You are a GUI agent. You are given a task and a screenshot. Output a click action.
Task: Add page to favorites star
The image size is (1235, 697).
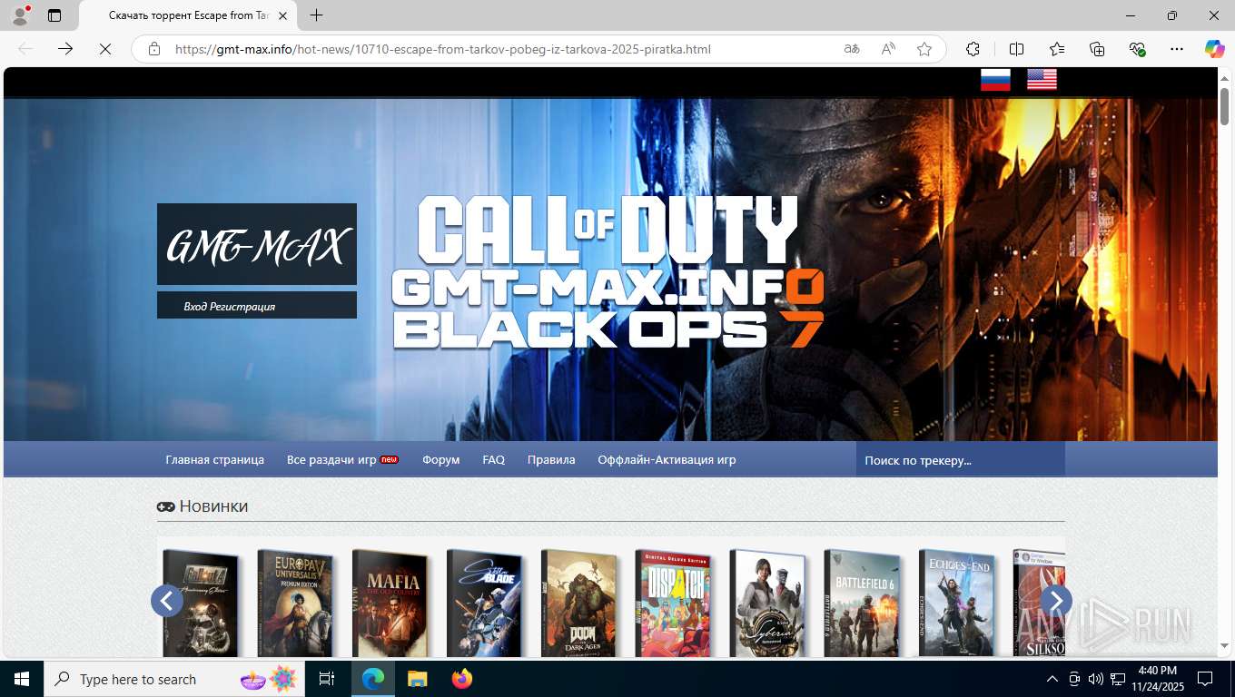(x=924, y=49)
